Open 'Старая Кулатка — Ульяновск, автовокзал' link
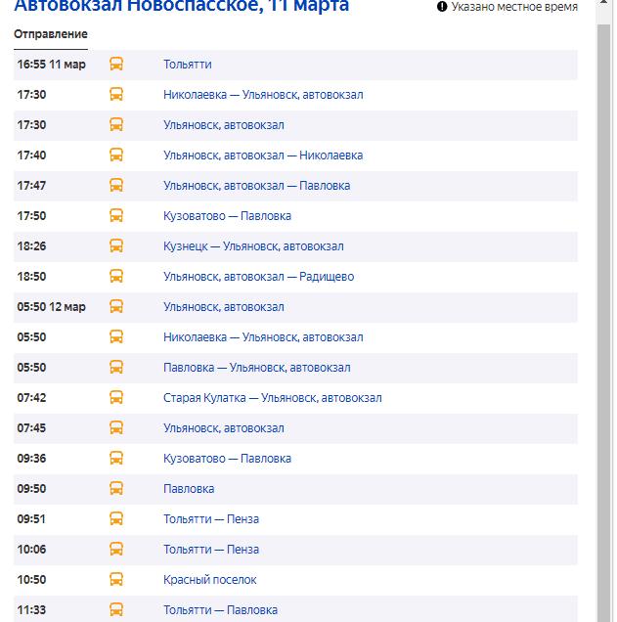Screen dimensions: 617x622 tap(272, 398)
